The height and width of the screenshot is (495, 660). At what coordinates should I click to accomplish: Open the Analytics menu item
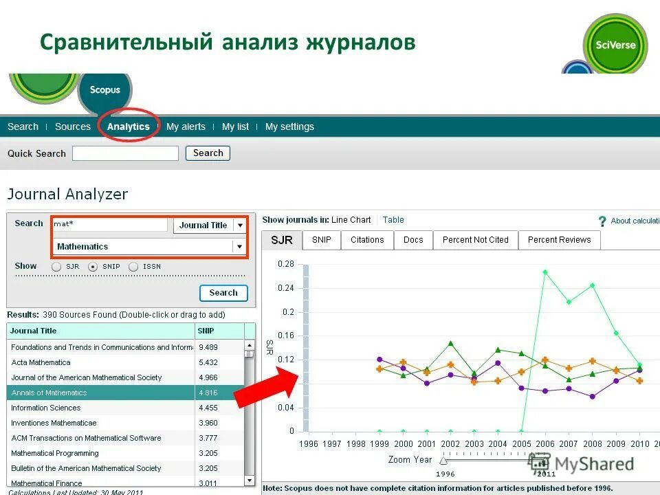pyautogui.click(x=129, y=126)
